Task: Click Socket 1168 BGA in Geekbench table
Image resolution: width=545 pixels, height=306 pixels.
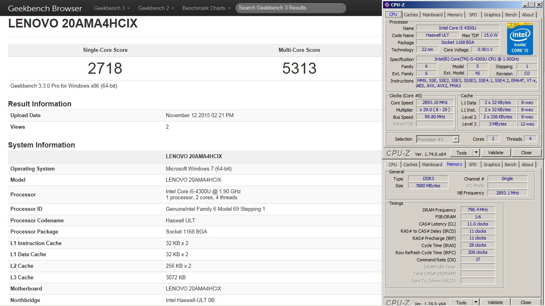Action: [x=186, y=232]
